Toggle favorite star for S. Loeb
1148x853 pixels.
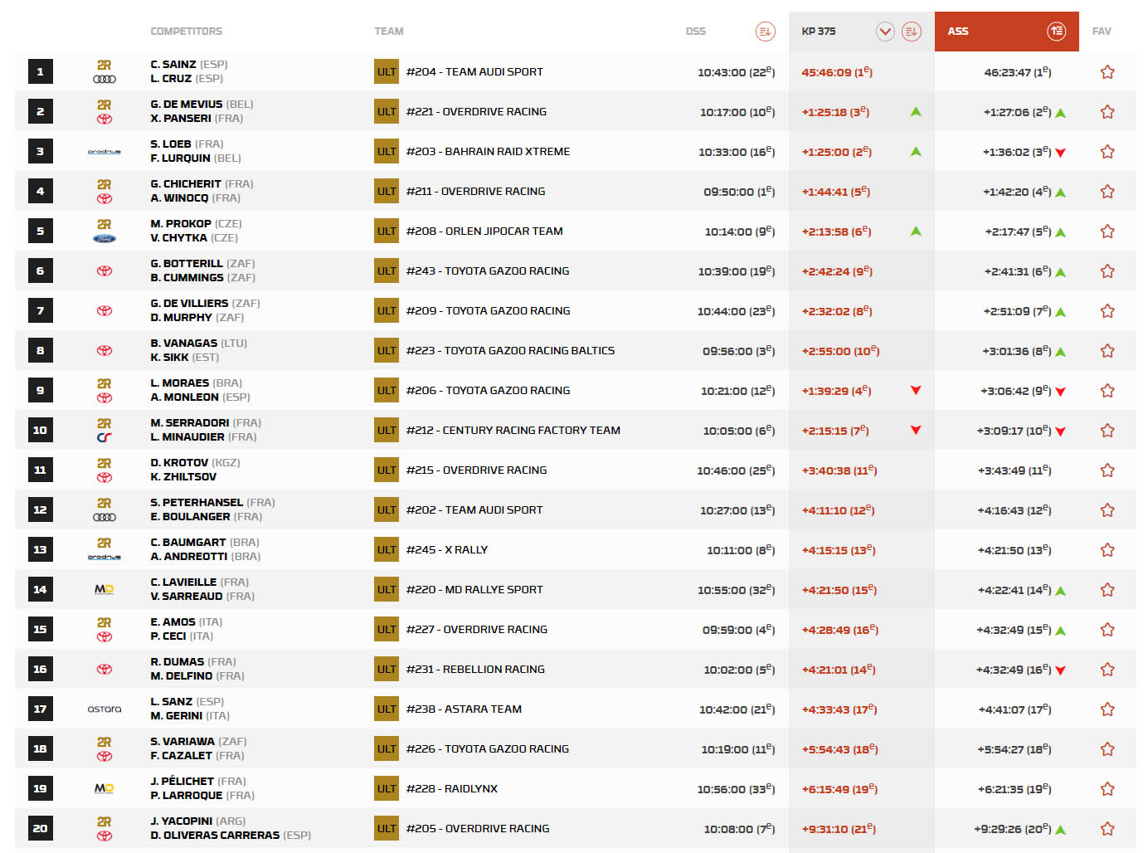coord(1107,152)
